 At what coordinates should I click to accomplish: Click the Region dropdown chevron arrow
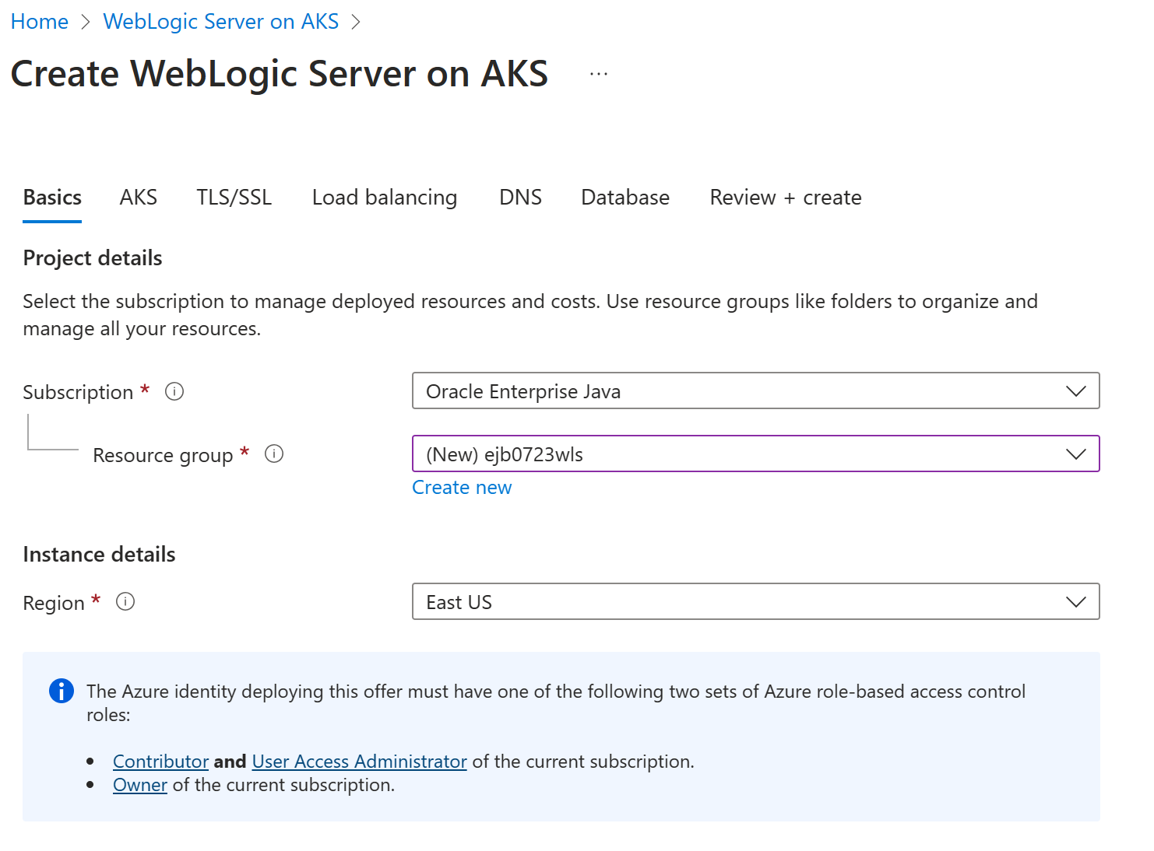pyautogui.click(x=1075, y=602)
